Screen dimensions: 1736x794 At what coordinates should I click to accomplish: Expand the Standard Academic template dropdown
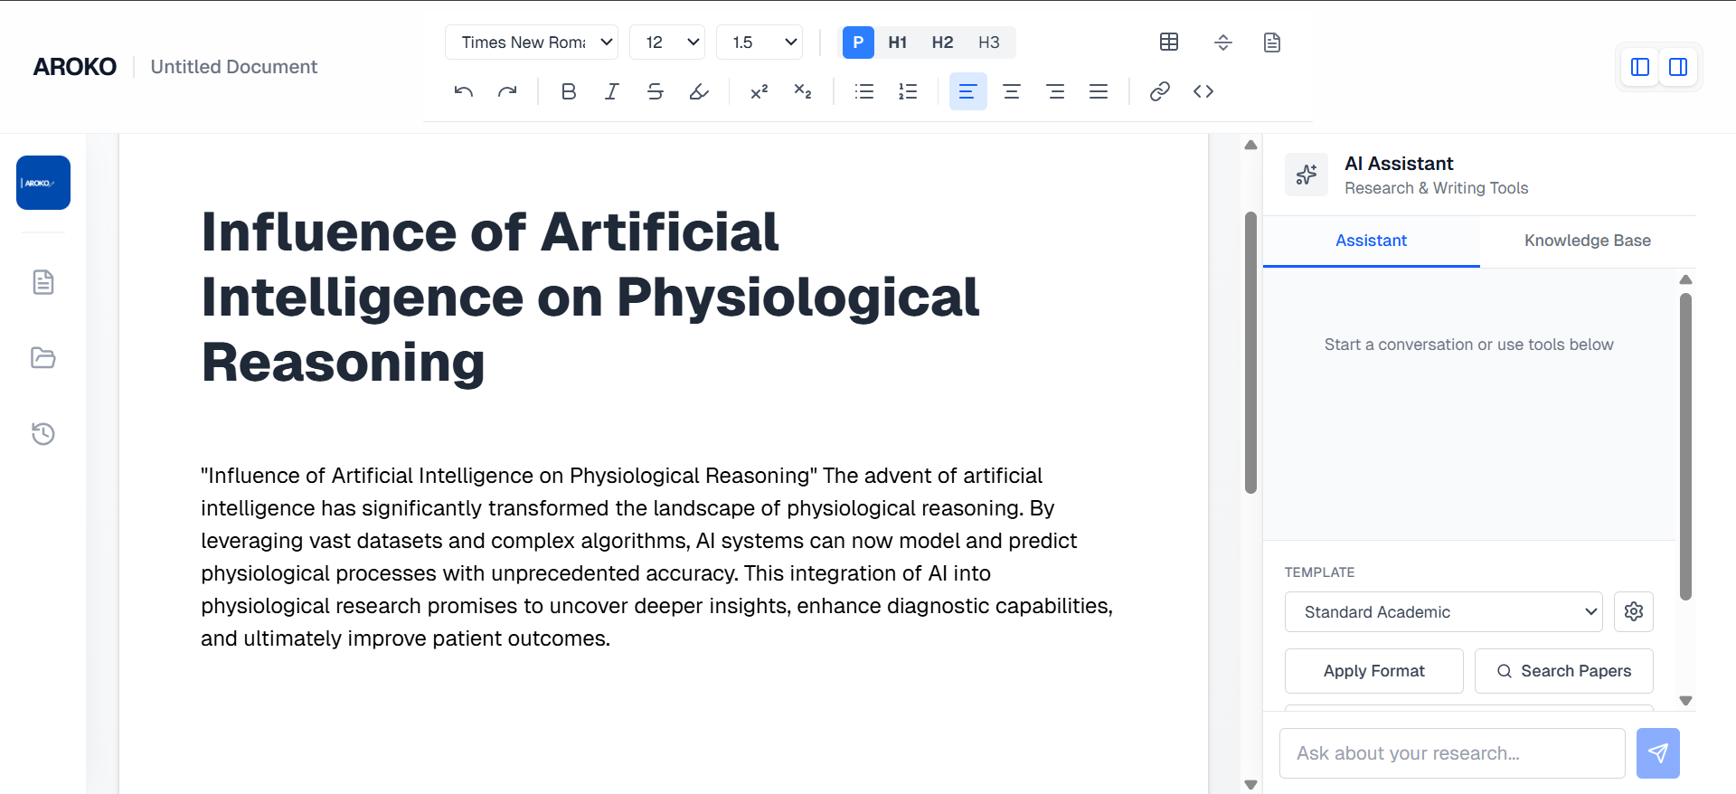pos(1443,612)
